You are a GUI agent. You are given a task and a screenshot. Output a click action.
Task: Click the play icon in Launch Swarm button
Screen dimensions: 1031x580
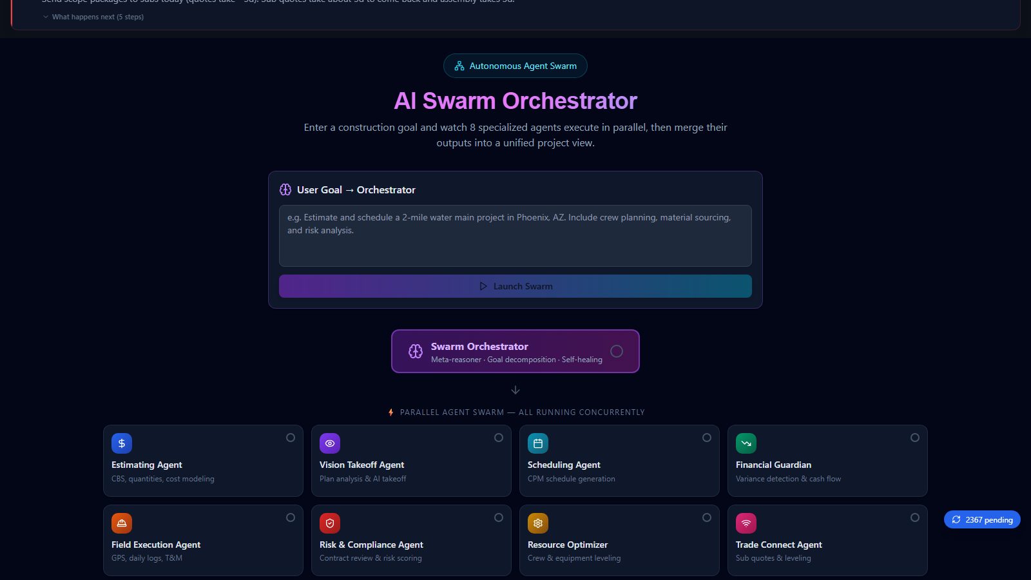pyautogui.click(x=483, y=286)
